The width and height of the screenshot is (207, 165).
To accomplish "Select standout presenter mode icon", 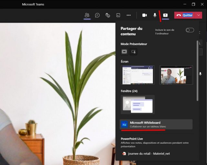I will [133, 51].
